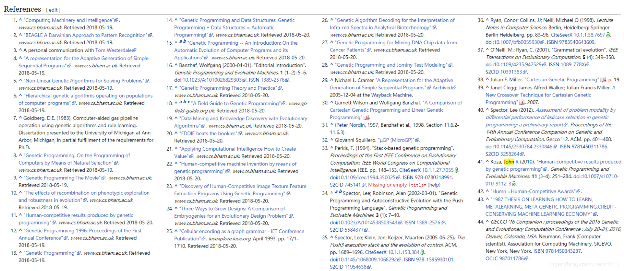Click the caret back-link of reference 31
This screenshot has width=624, height=271.
click(x=332, y=125)
